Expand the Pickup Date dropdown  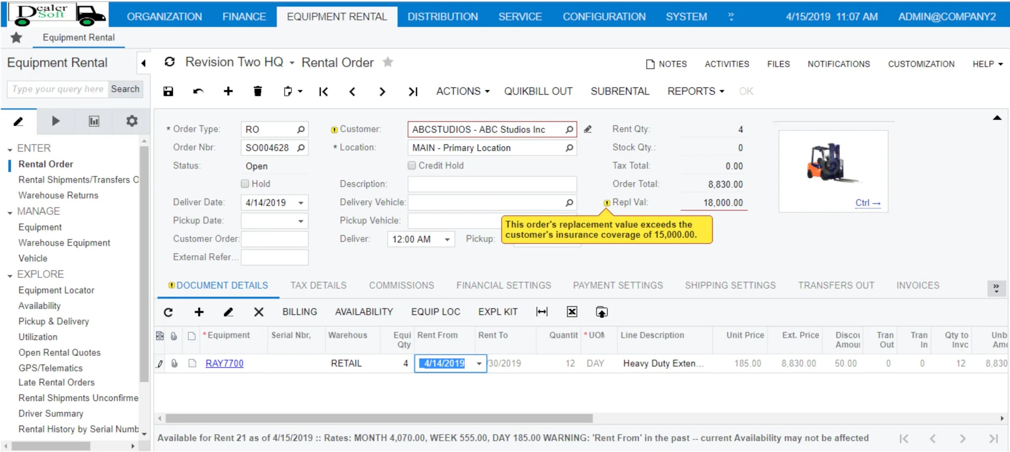point(301,221)
